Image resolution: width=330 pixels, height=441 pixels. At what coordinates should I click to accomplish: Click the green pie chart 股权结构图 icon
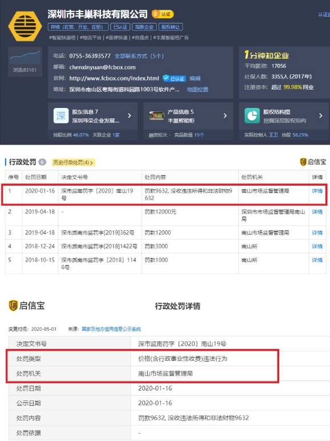(252, 115)
